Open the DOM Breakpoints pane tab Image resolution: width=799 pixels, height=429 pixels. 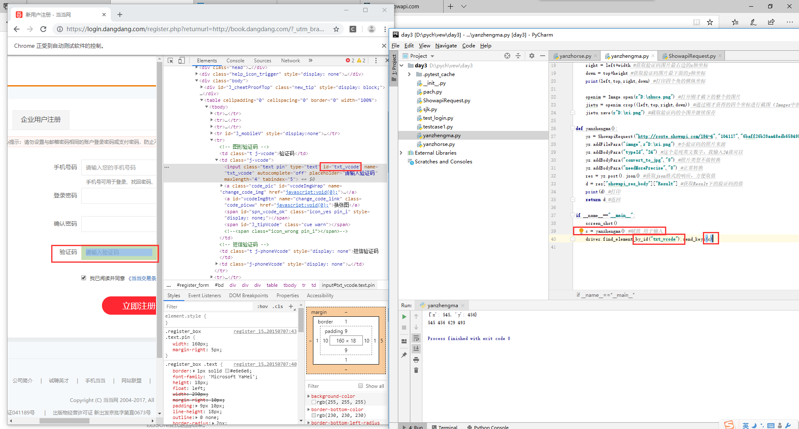[x=248, y=296]
